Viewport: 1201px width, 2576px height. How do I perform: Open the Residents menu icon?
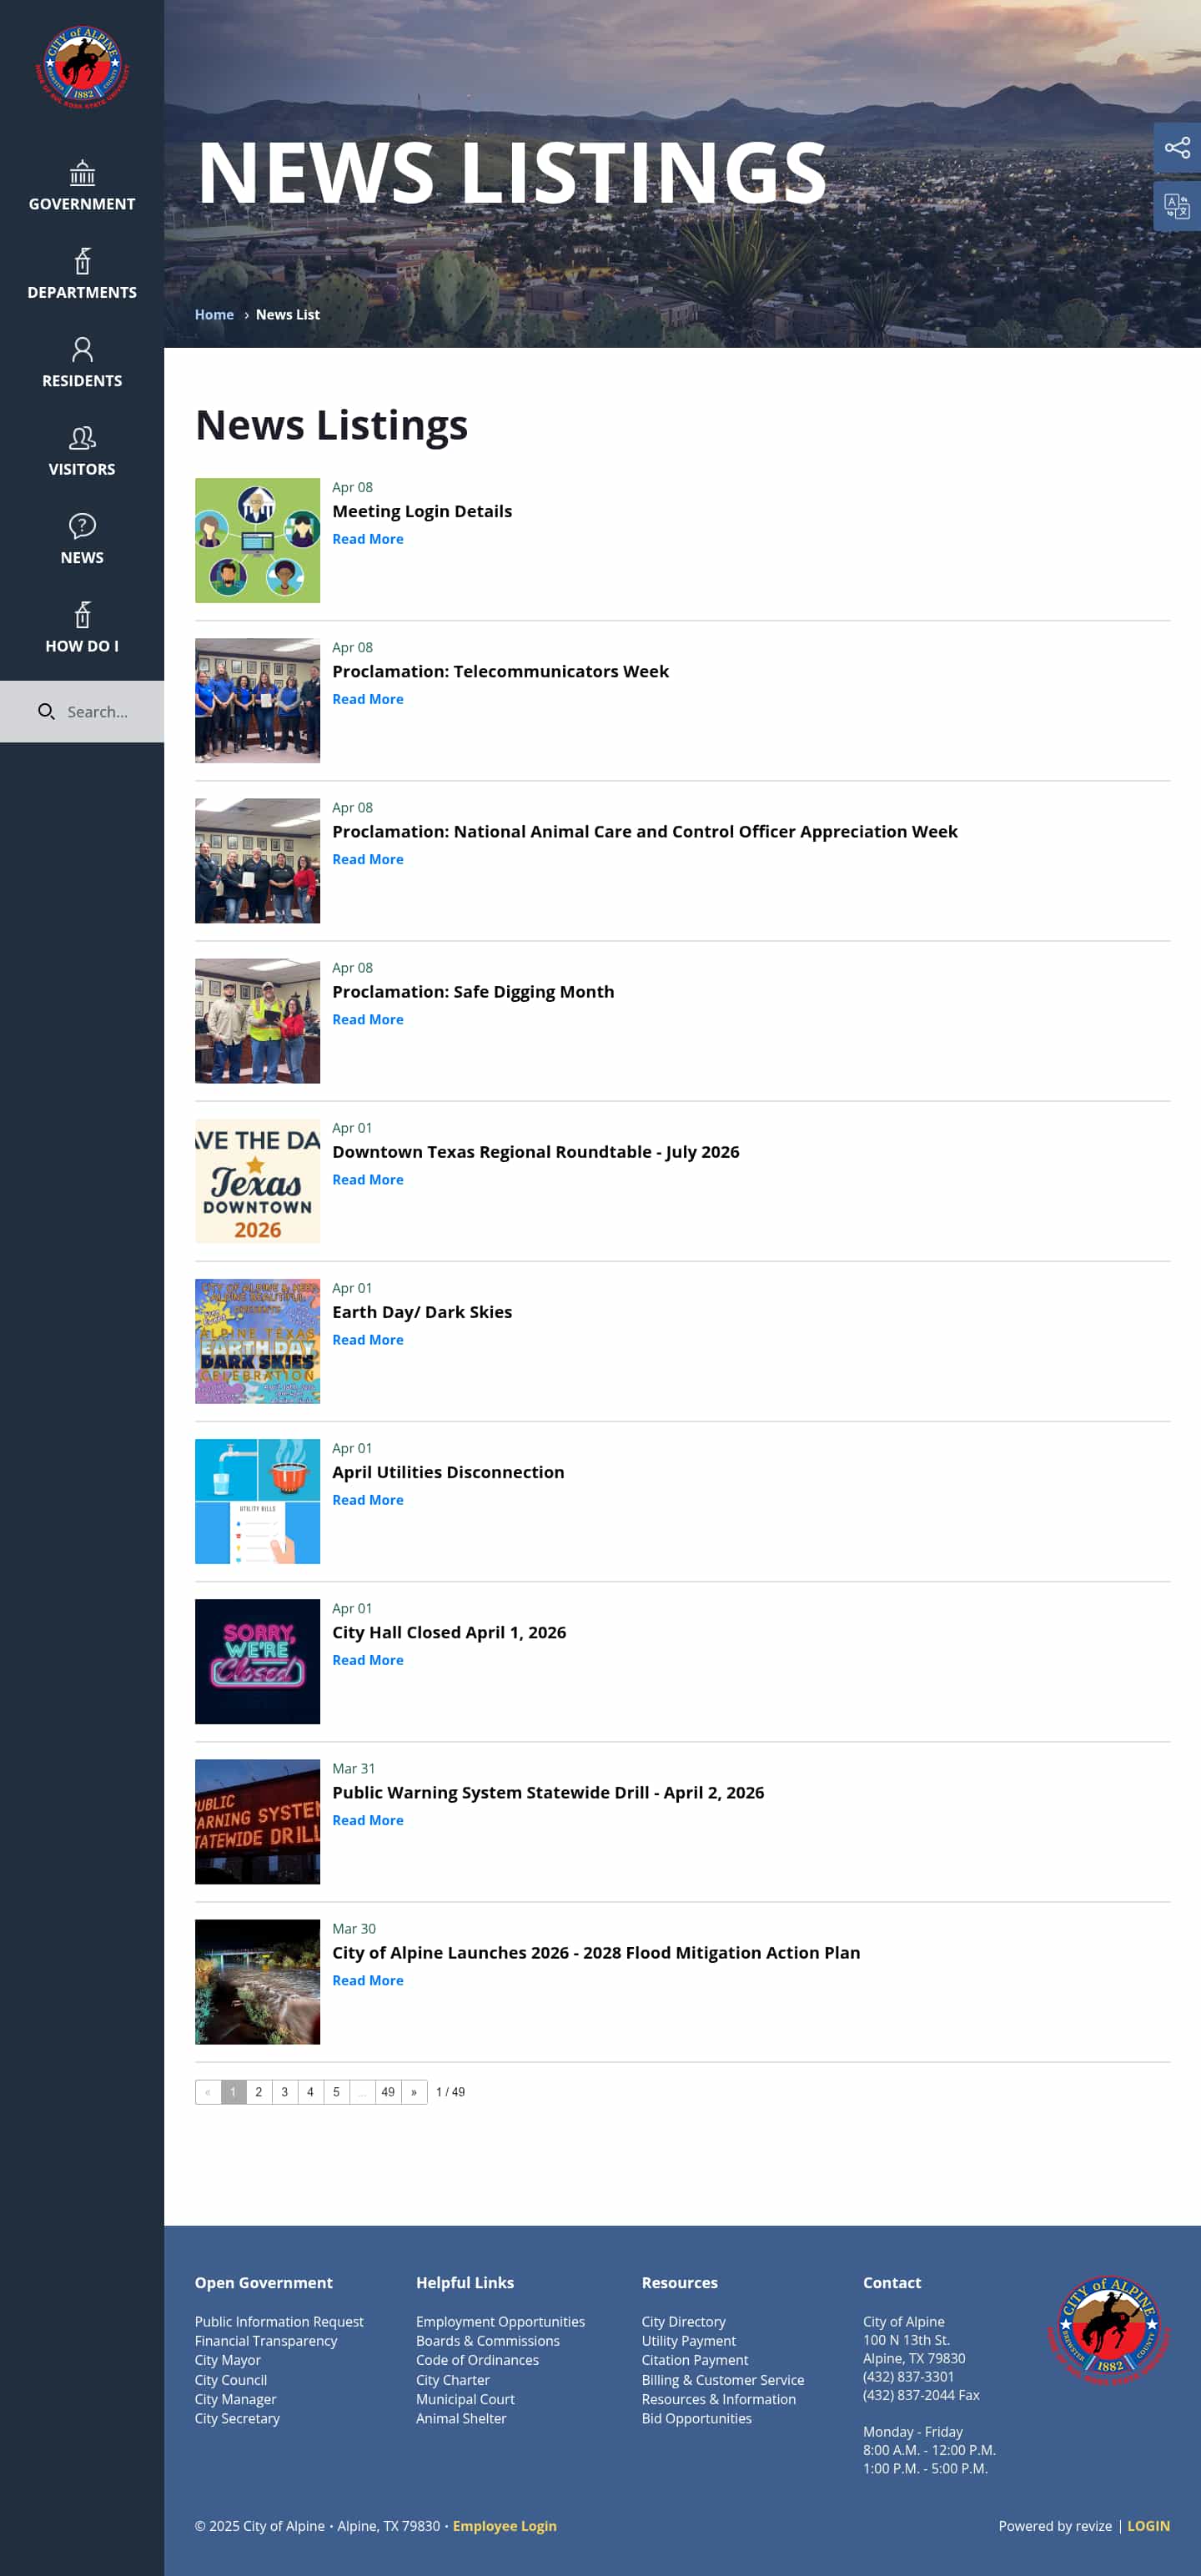pyautogui.click(x=82, y=349)
